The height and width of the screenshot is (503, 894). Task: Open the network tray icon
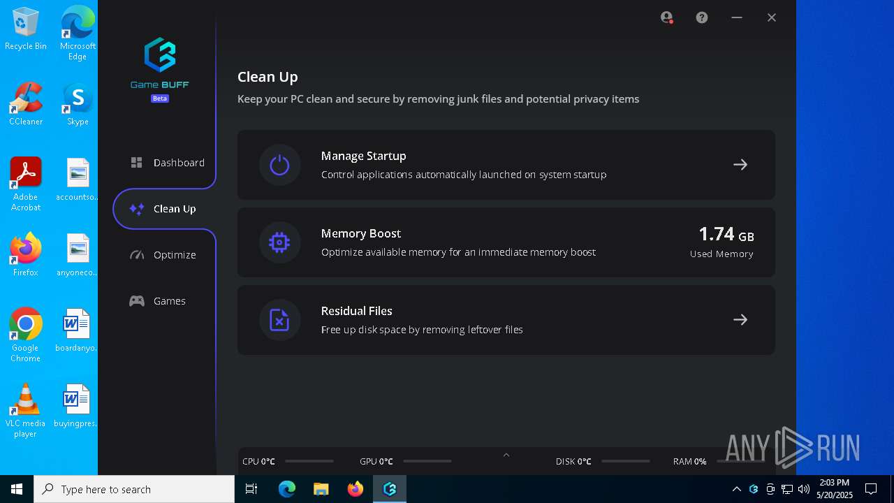click(787, 489)
